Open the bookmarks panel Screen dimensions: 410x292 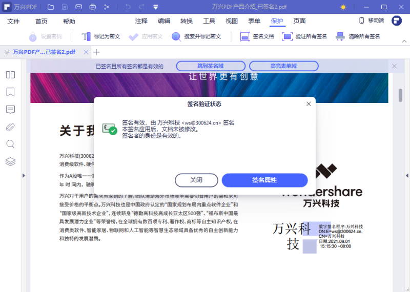pyautogui.click(x=10, y=92)
